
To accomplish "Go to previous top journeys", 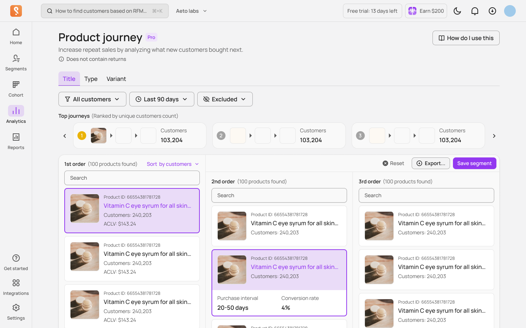I will pyautogui.click(x=65, y=136).
